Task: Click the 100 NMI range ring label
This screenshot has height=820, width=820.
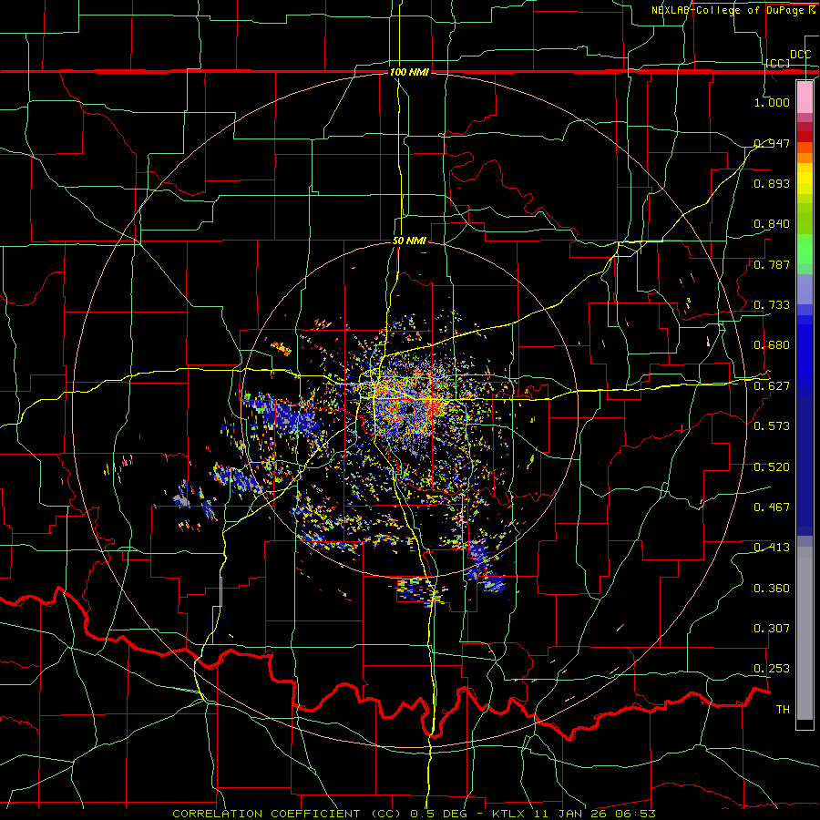Action: pyautogui.click(x=409, y=72)
